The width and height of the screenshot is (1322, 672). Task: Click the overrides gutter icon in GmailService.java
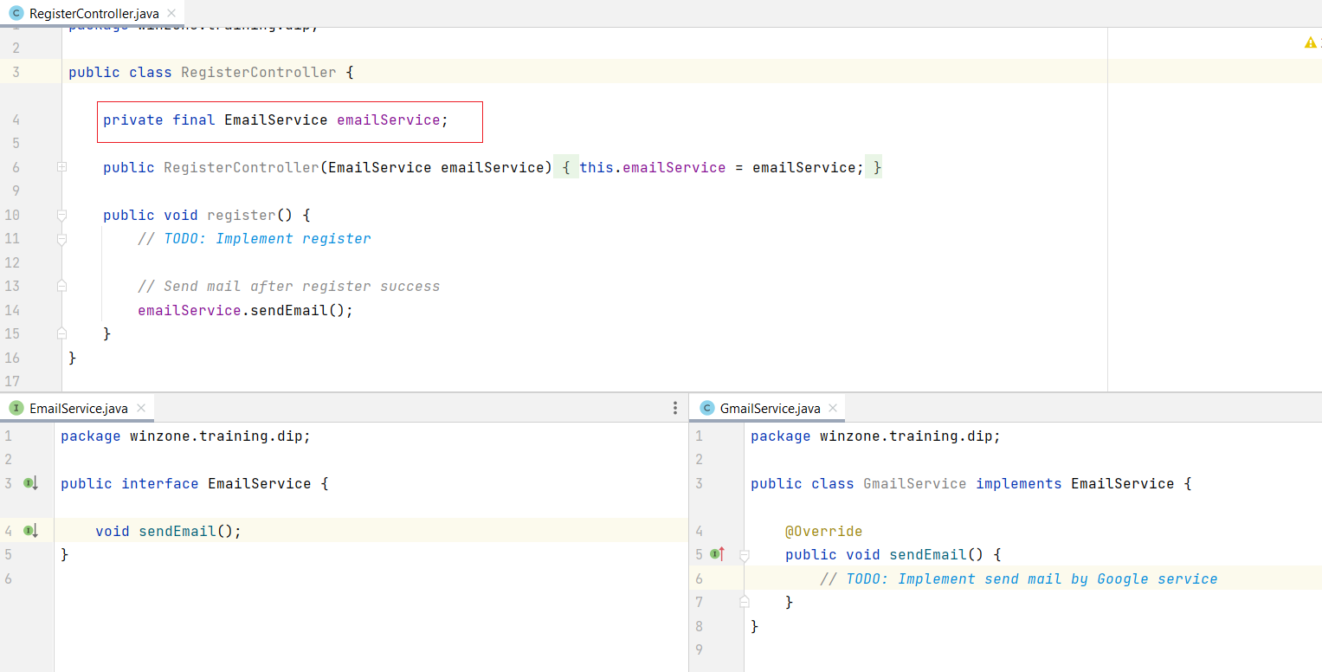pyautogui.click(x=717, y=553)
